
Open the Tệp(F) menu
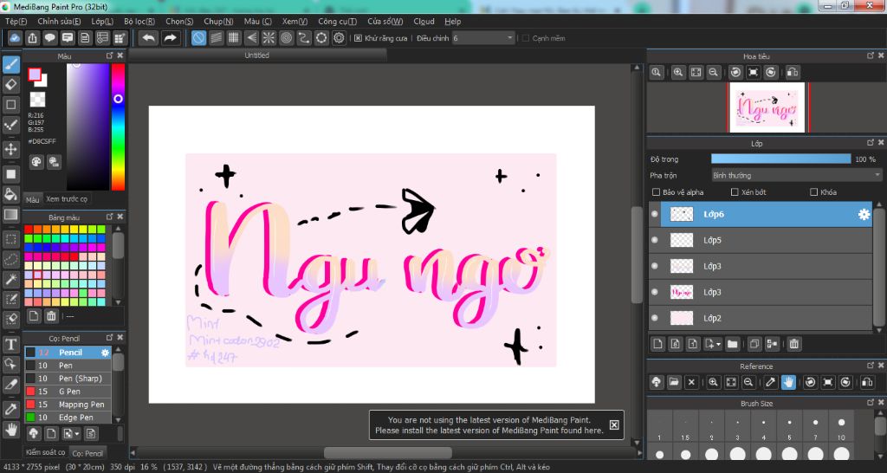tap(16, 21)
